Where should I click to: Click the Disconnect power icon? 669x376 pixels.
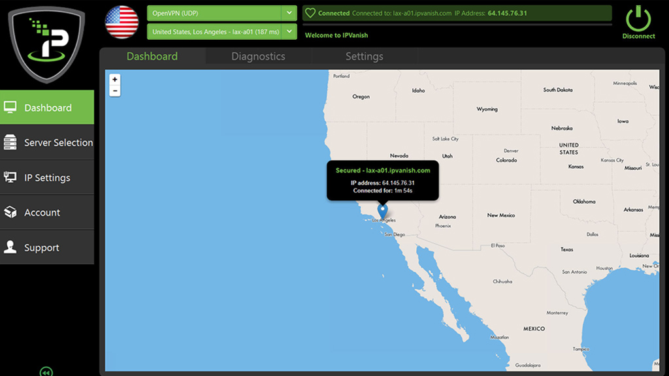click(x=638, y=19)
